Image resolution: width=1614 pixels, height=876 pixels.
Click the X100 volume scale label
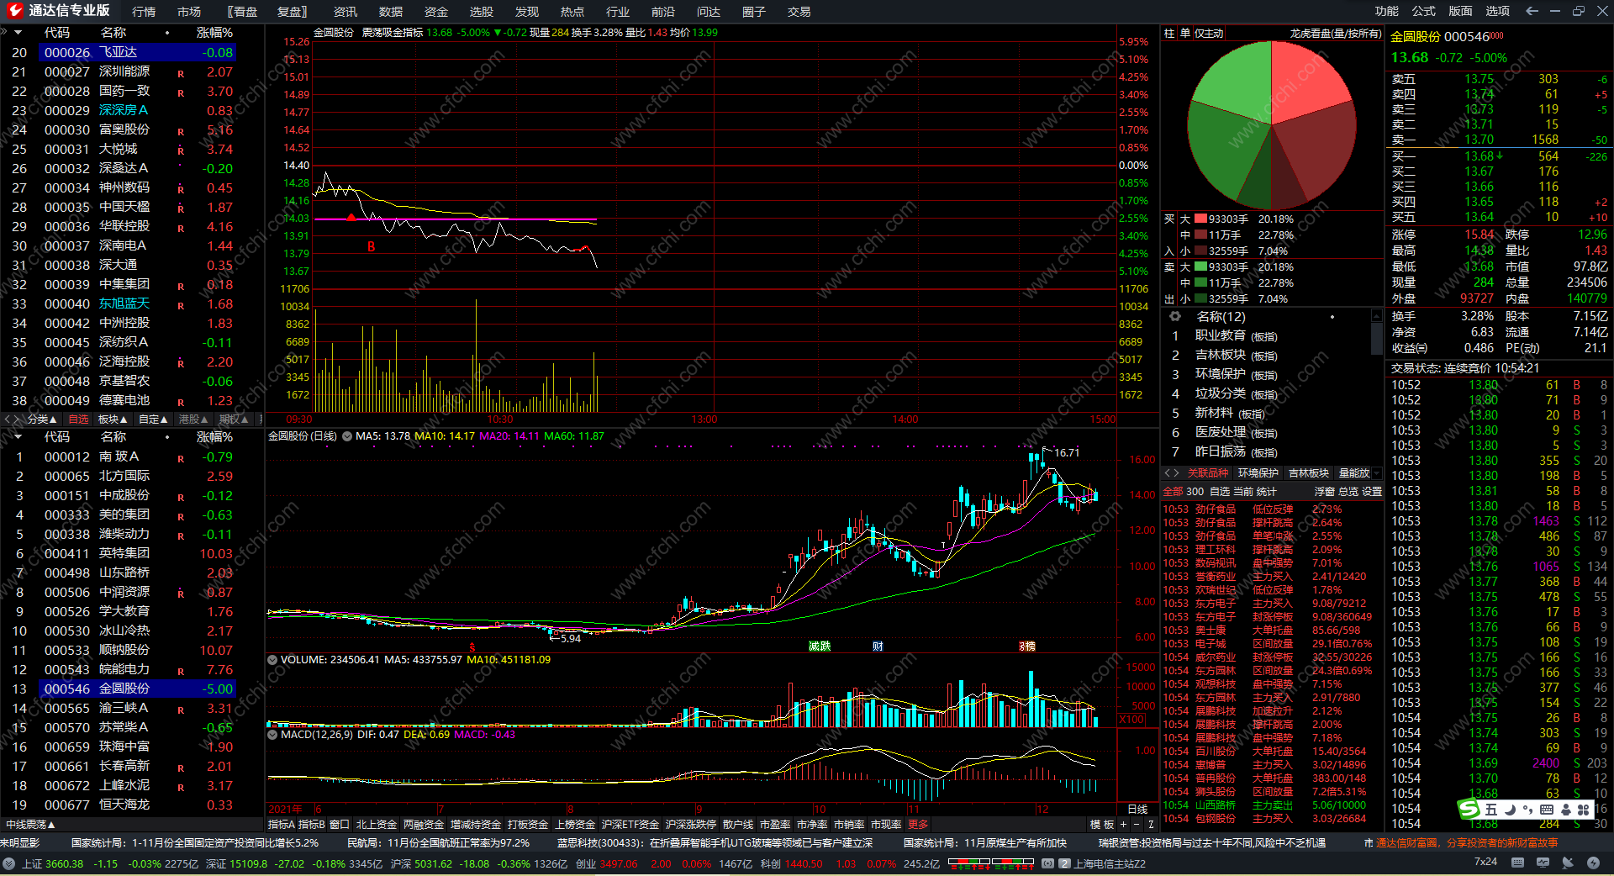(x=1131, y=720)
